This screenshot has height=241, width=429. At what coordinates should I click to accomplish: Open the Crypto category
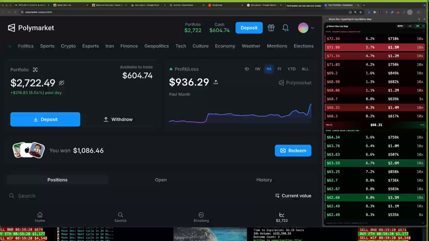tap(68, 46)
